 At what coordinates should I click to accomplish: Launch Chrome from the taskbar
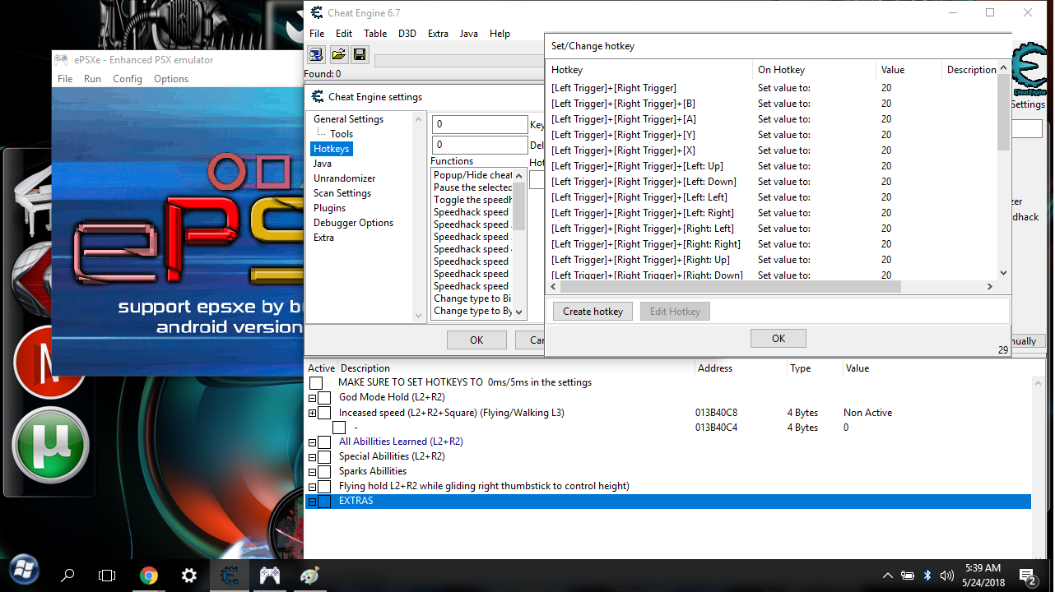pos(149,575)
